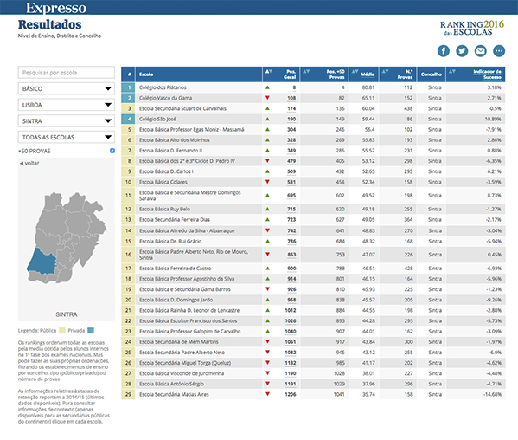Click success indicator -14.68%
Image resolution: width=518 pixels, height=440 pixels.
pos(493,394)
